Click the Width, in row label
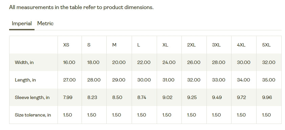Image resolution: width=285 pixels, height=130 pixels. (x=24, y=63)
